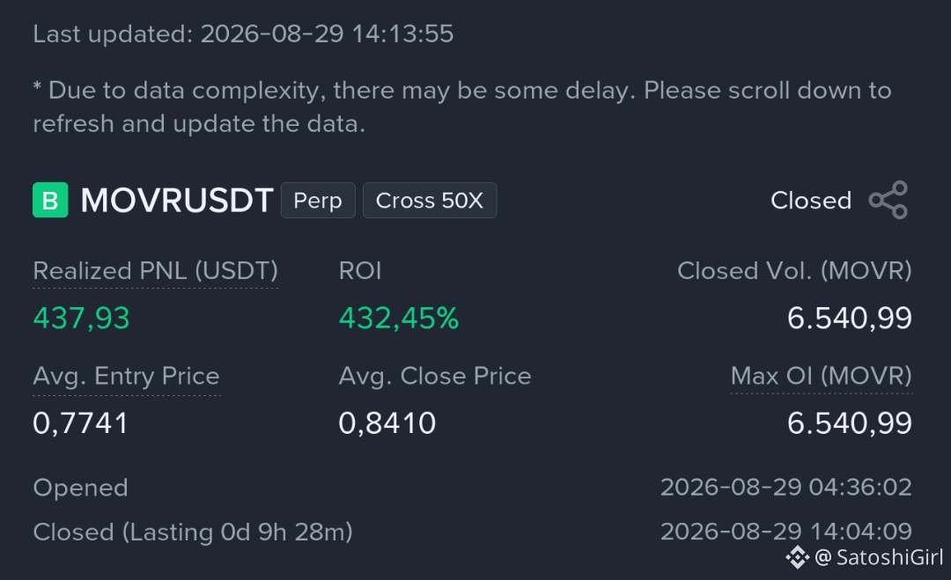Click the avg close price 0,8410

pos(387,423)
